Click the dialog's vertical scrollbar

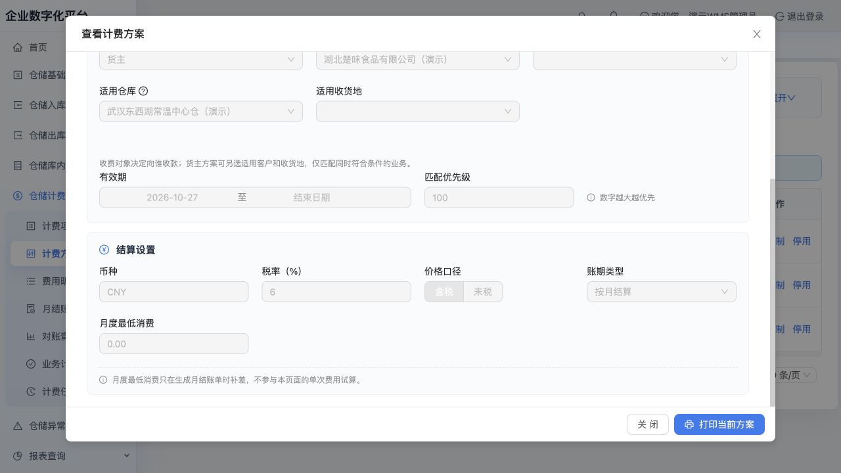[772, 293]
